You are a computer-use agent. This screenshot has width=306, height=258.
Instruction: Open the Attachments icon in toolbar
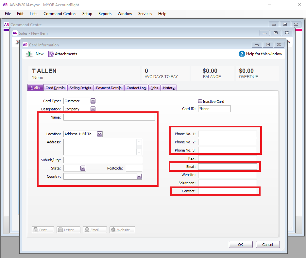(x=51, y=54)
